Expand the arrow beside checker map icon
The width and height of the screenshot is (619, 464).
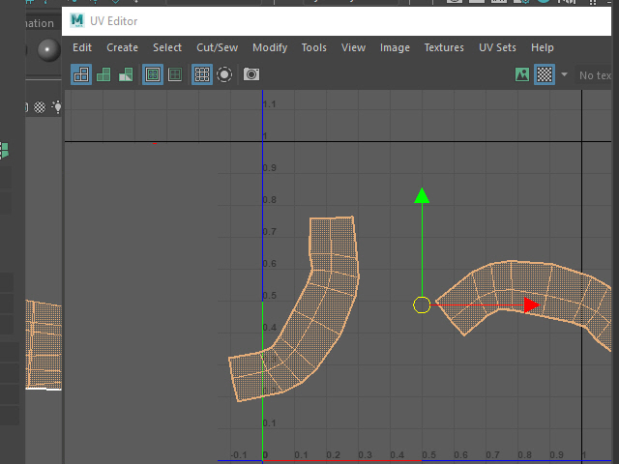pos(564,74)
